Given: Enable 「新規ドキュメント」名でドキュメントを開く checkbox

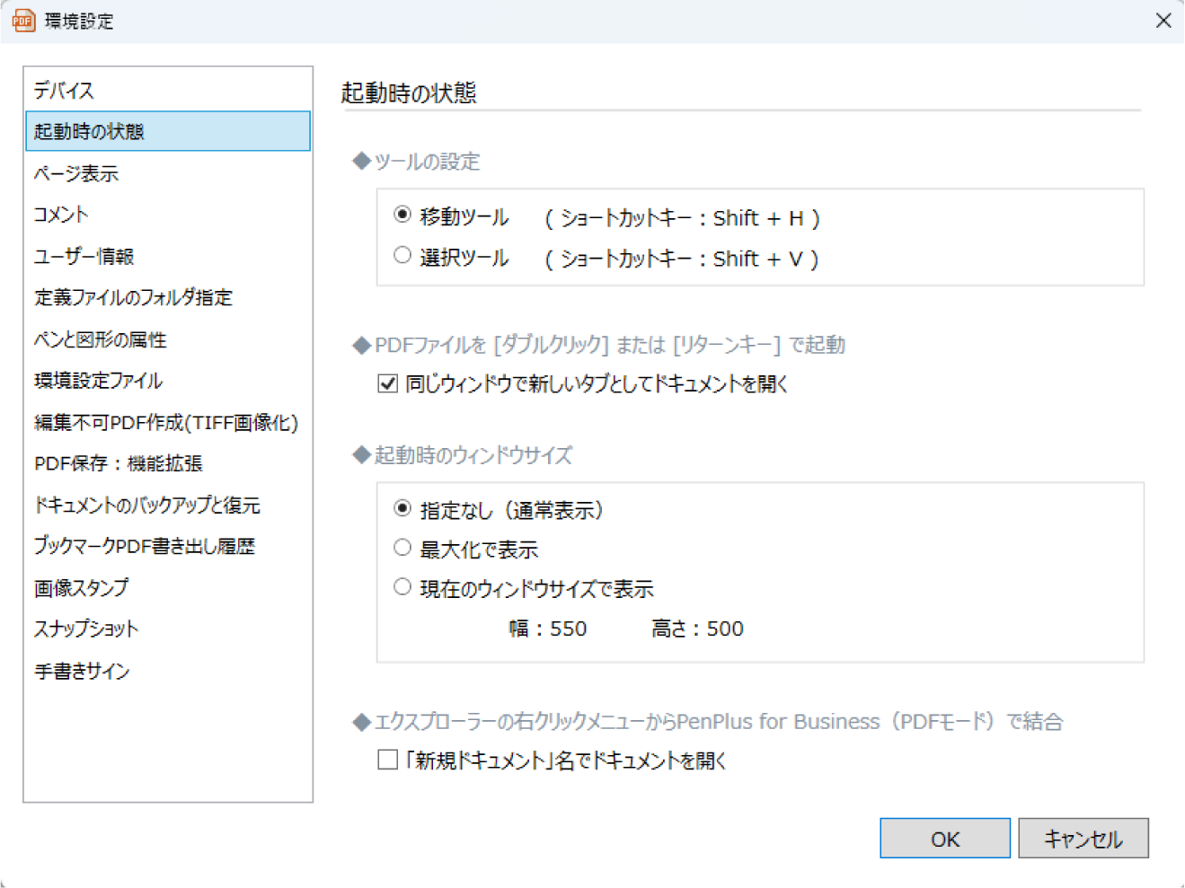Looking at the screenshot, I should coord(387,760).
